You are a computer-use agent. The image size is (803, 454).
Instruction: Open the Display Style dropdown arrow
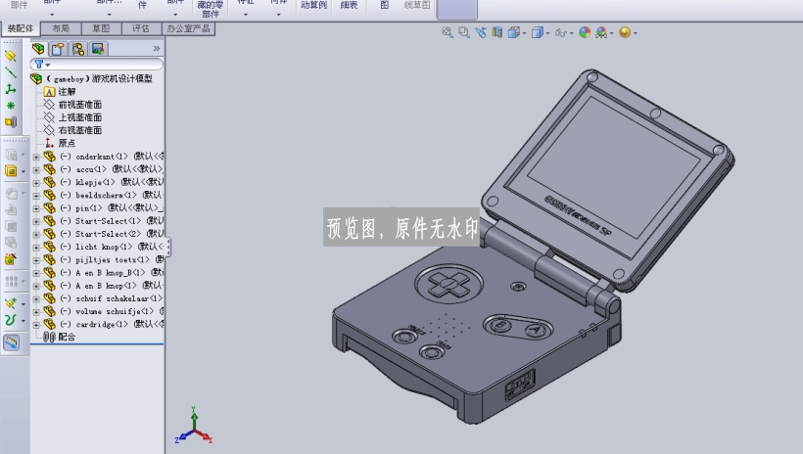coord(547,34)
